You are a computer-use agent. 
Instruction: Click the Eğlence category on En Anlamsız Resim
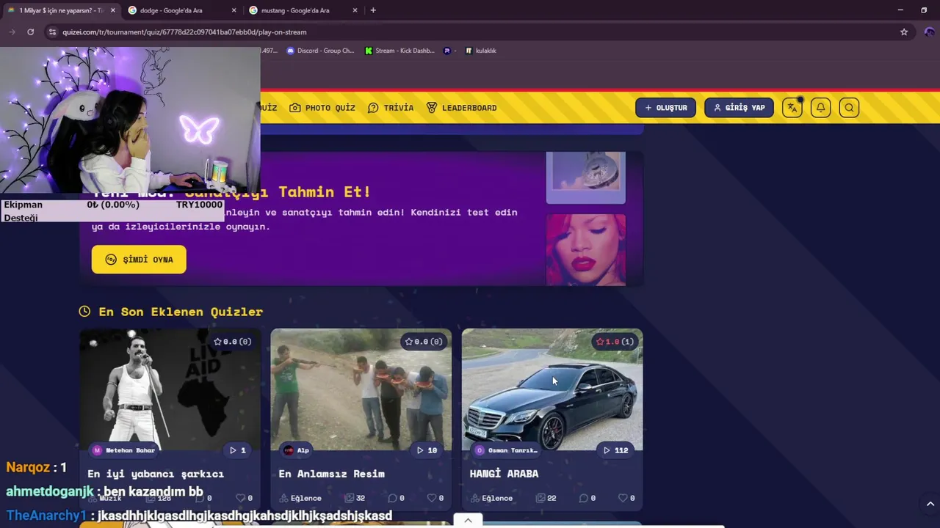click(300, 498)
